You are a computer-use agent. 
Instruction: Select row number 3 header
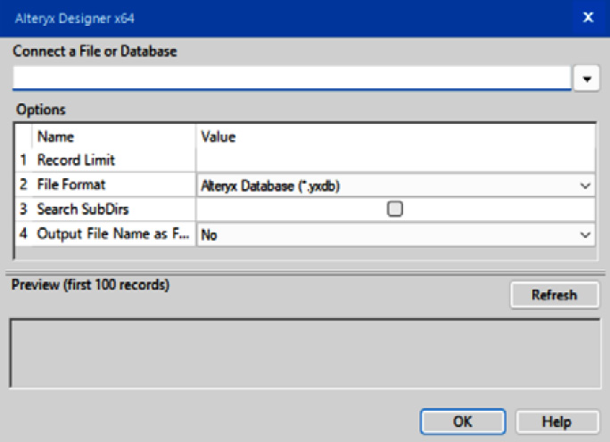[x=23, y=209]
